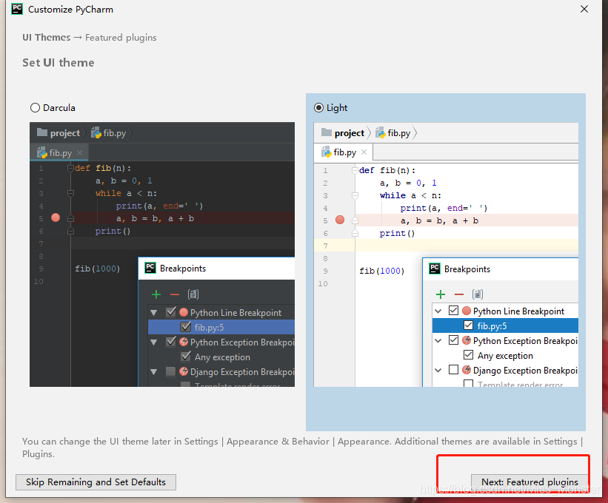Click Next: Featured plugins button
Image resolution: width=608 pixels, height=503 pixels.
point(530,482)
